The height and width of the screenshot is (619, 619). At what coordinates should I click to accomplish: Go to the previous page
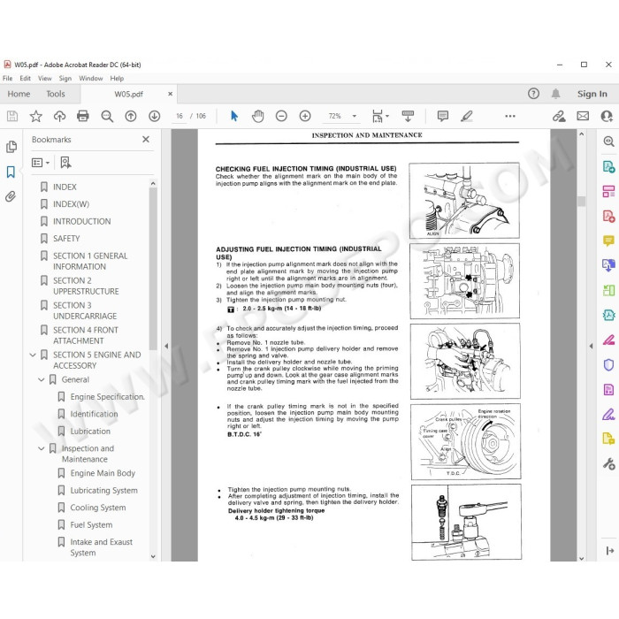tap(131, 116)
